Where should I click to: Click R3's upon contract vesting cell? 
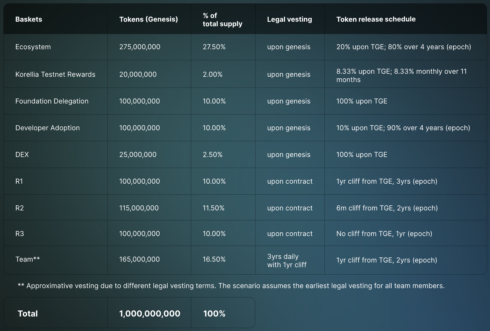[290, 234]
